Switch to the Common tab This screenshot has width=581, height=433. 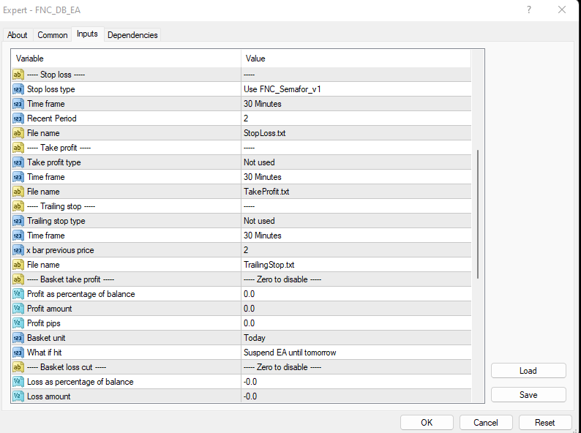[53, 35]
